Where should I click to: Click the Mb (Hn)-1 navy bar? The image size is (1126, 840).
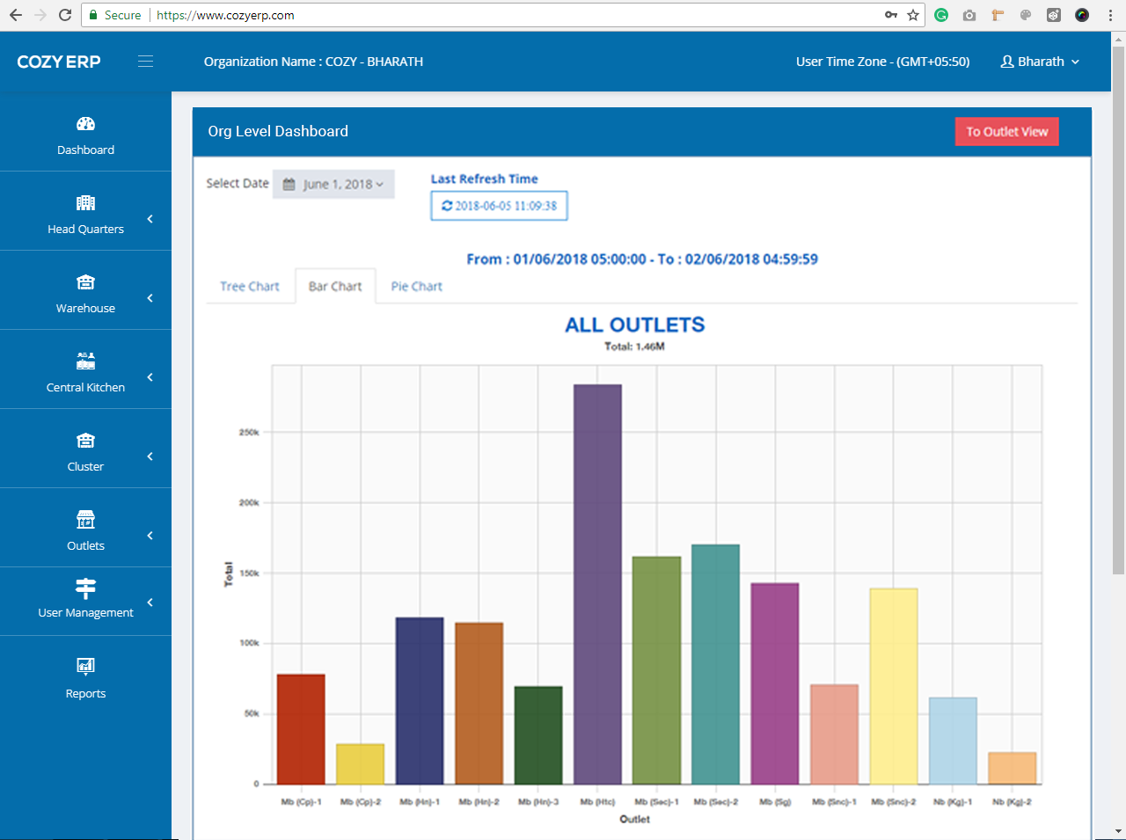click(420, 701)
